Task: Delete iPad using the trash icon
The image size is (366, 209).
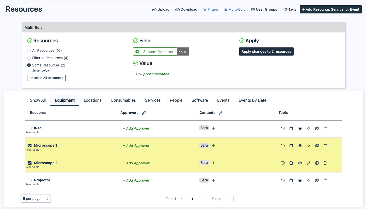Action: (325, 128)
